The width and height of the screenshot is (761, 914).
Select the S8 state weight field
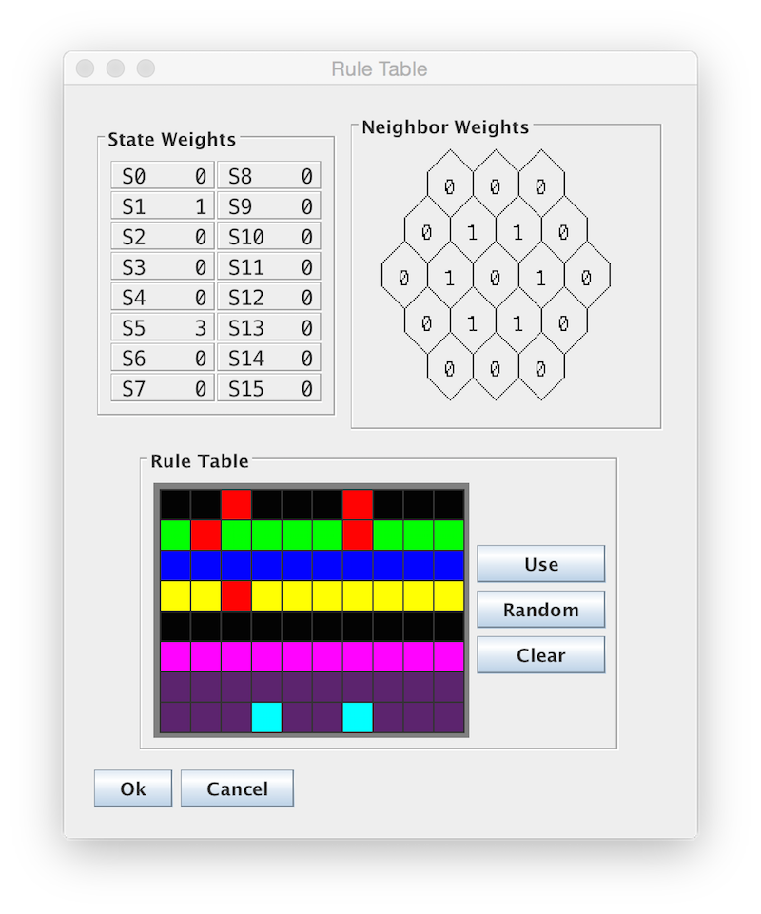(269, 175)
